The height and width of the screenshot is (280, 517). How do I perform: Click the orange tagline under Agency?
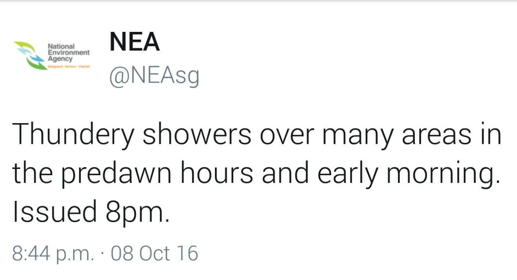(69, 67)
